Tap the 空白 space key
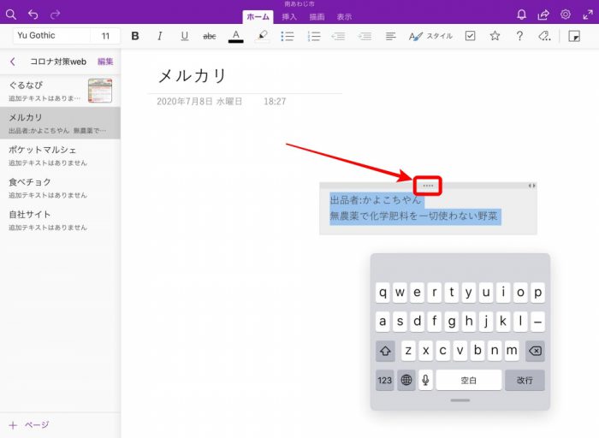The image size is (599, 438). (x=469, y=380)
